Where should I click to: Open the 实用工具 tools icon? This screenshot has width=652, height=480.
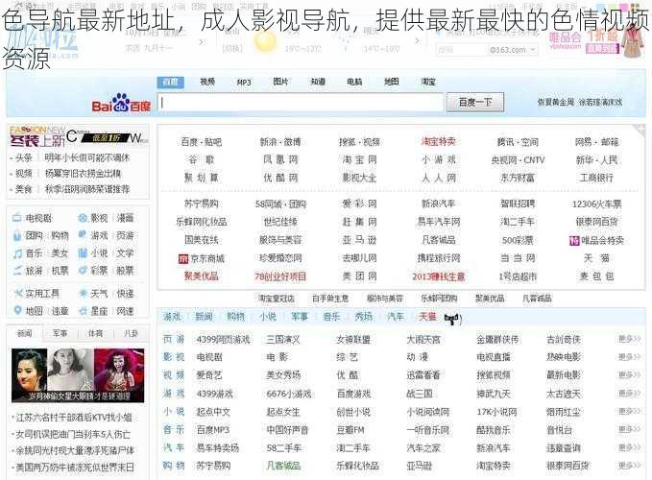[x=17, y=294]
